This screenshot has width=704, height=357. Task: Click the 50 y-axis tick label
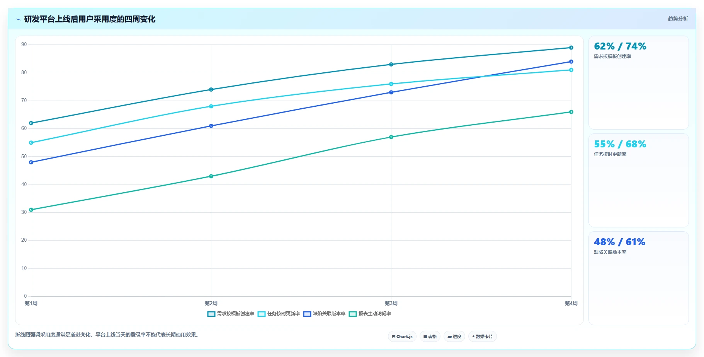pyautogui.click(x=24, y=156)
